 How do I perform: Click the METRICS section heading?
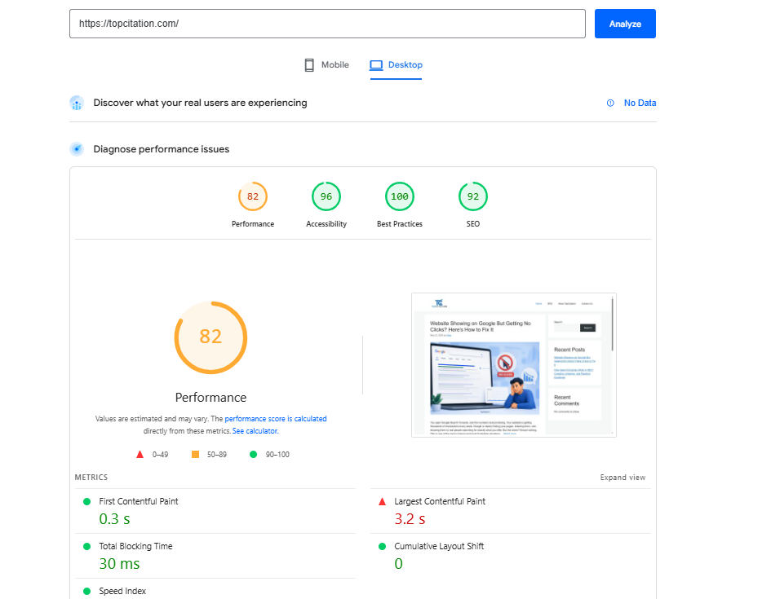coord(91,478)
